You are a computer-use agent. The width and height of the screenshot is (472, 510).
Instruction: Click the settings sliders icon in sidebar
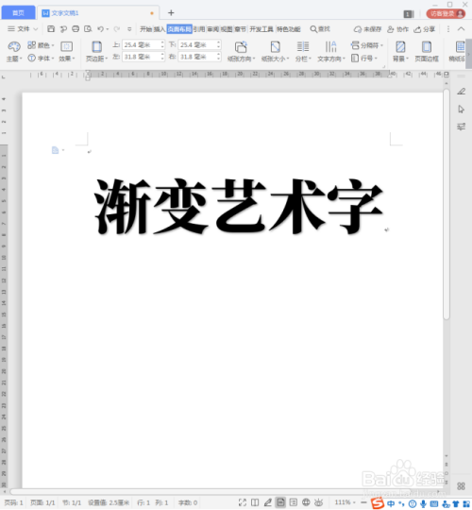pyautogui.click(x=461, y=127)
